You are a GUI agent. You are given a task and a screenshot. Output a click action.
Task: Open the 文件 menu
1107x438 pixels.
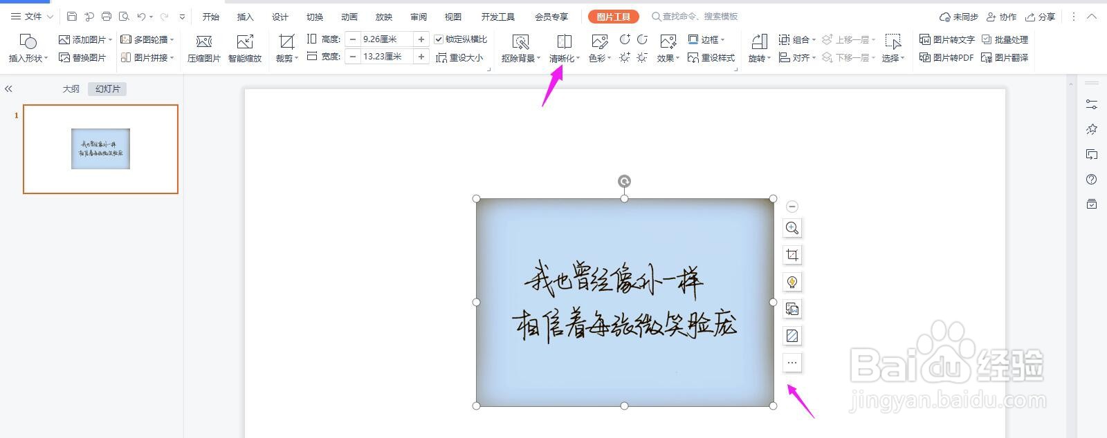pyautogui.click(x=31, y=16)
